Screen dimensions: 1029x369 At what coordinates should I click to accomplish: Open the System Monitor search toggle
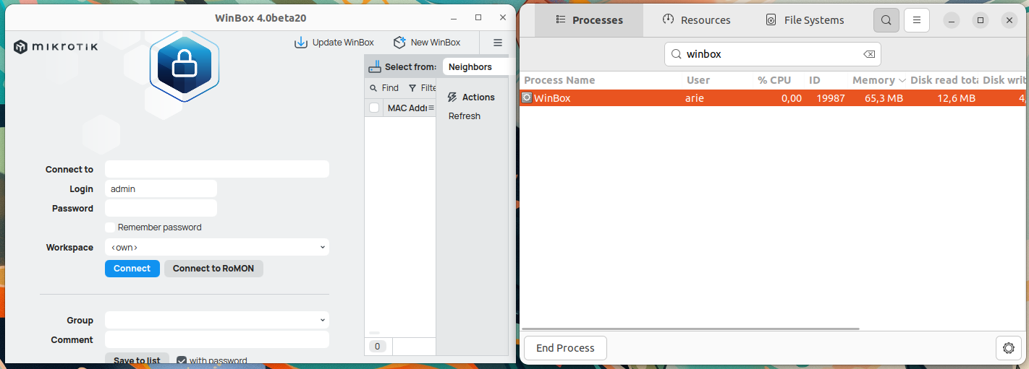click(886, 20)
